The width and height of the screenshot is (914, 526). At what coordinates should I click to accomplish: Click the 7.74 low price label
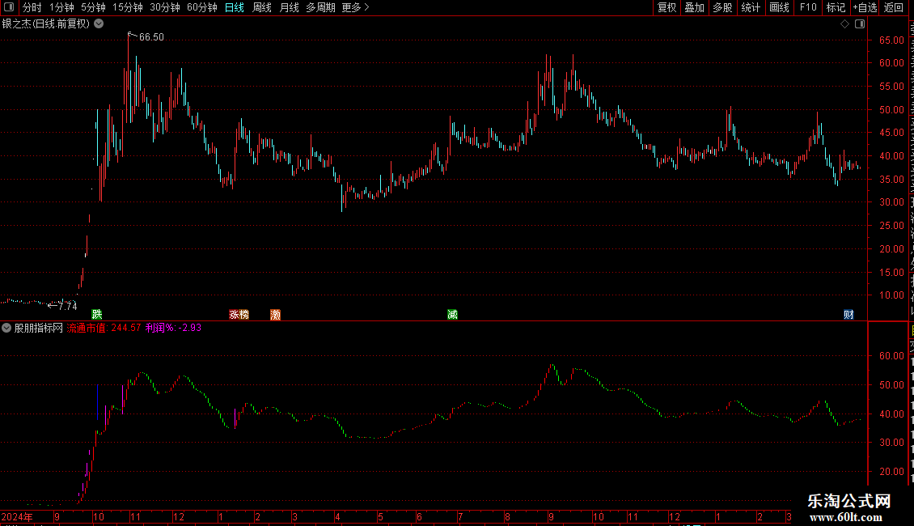(68, 306)
